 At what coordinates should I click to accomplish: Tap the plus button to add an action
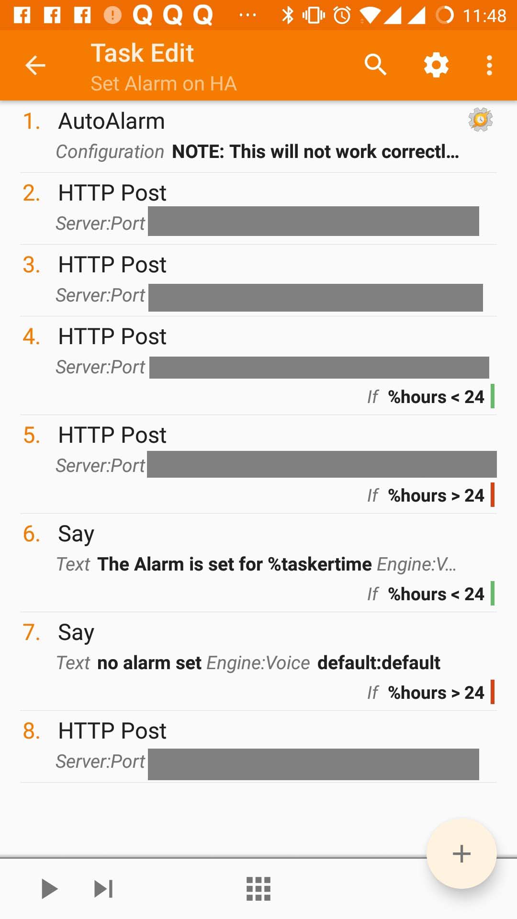[x=461, y=853]
